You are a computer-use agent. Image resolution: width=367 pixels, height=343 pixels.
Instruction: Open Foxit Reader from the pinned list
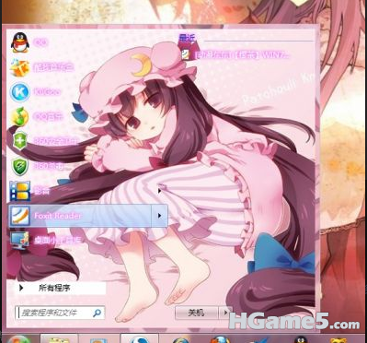(80, 216)
